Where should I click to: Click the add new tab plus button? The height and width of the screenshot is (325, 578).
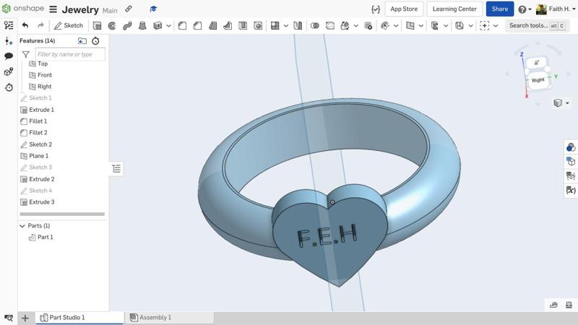pyautogui.click(x=25, y=318)
